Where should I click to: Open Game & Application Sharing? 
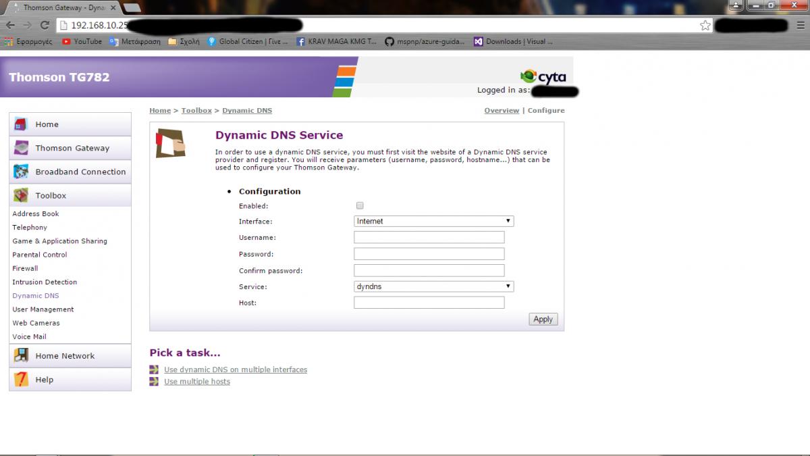pyautogui.click(x=59, y=241)
